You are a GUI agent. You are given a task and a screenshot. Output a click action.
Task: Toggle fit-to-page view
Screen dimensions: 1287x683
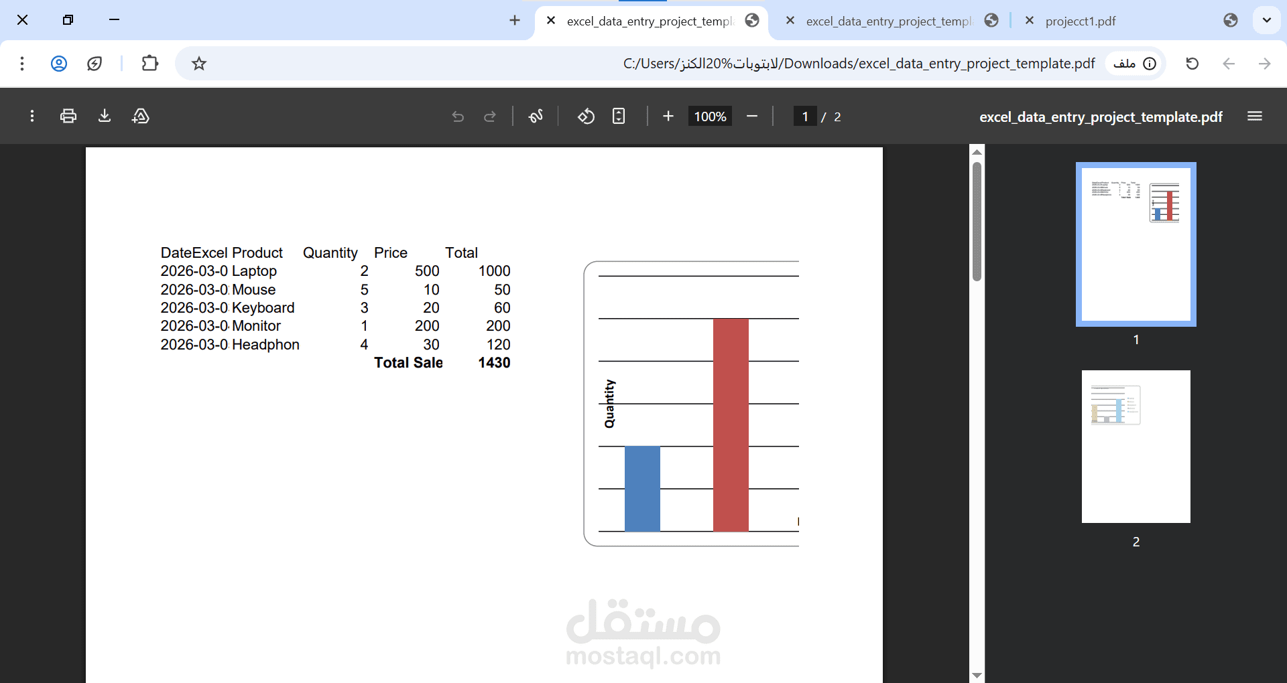[x=619, y=117]
